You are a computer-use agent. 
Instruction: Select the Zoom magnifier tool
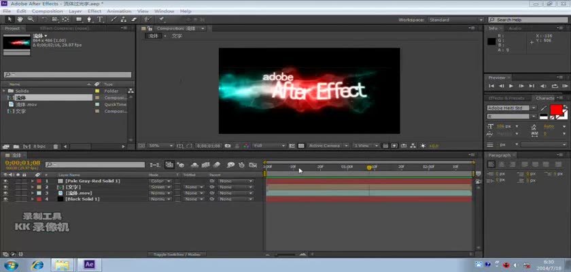(x=31, y=19)
